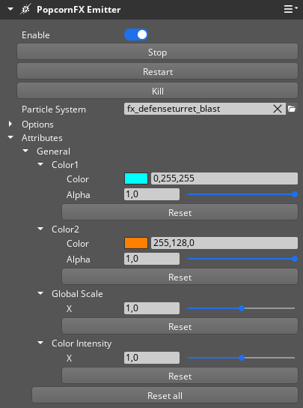
Task: Open the component hamburger menu
Action: [290, 9]
